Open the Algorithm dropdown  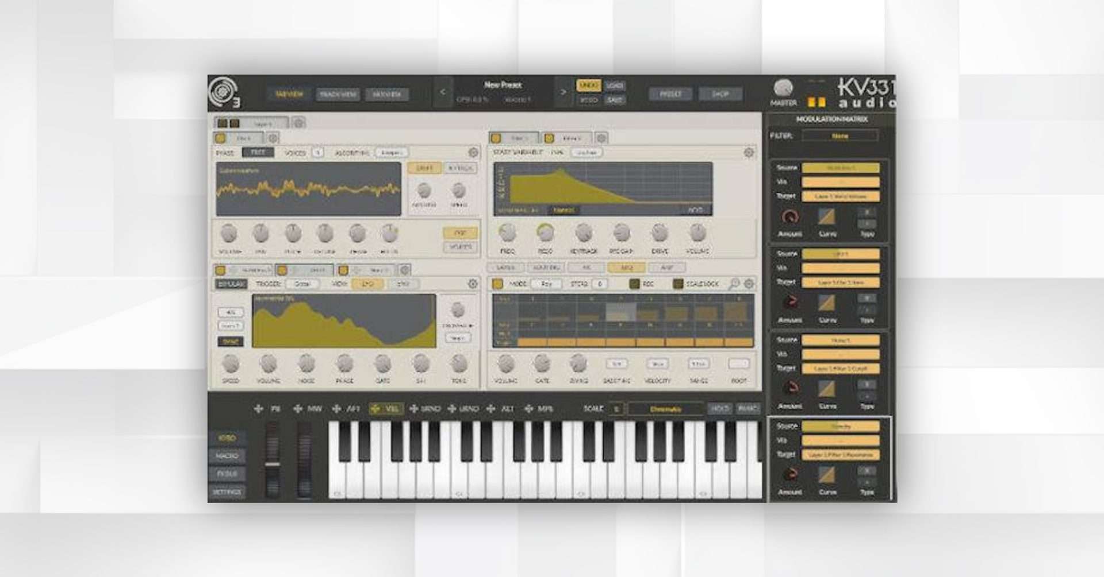coord(392,153)
